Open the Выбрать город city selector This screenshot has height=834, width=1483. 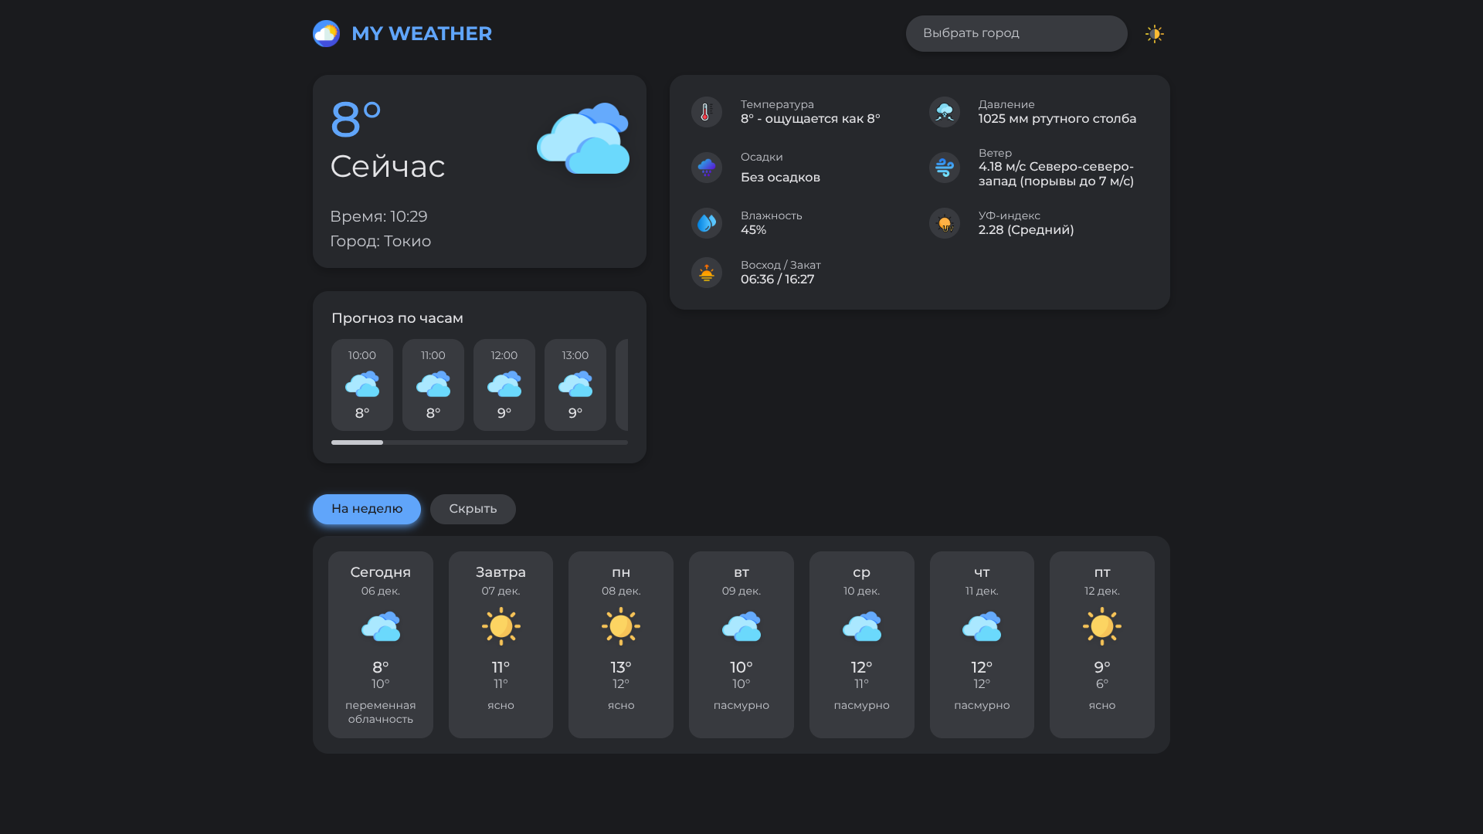pos(1016,33)
